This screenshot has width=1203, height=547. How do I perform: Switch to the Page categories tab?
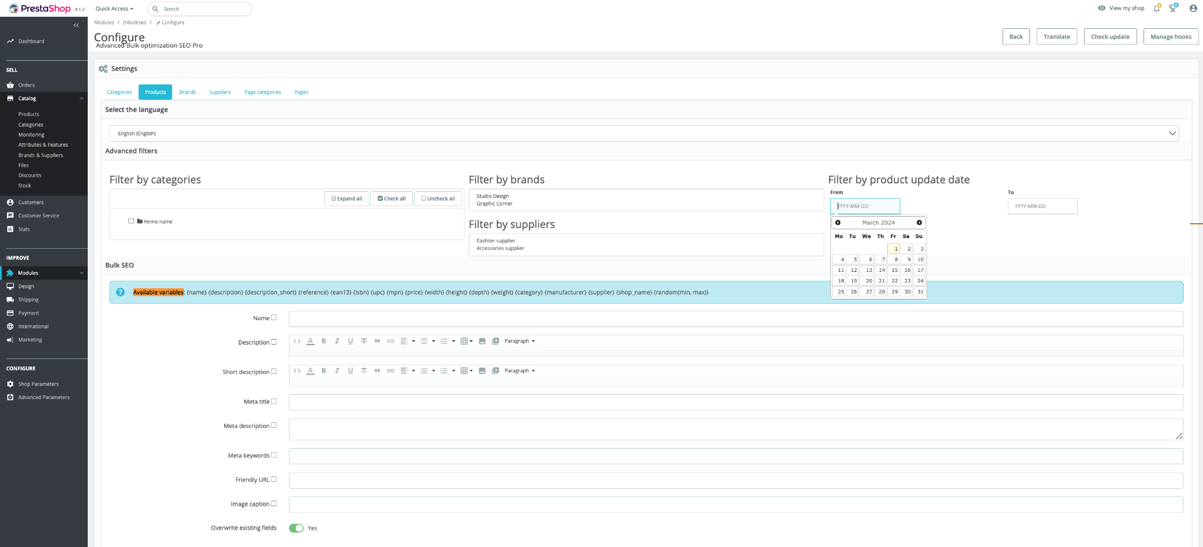pyautogui.click(x=263, y=92)
